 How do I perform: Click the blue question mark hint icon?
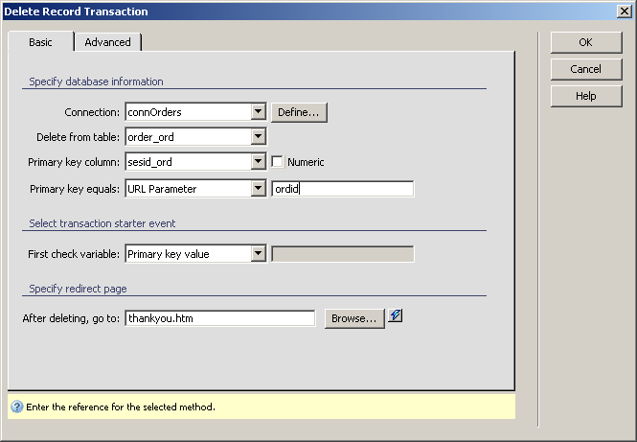[x=16, y=407]
